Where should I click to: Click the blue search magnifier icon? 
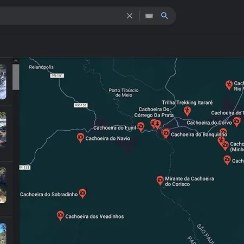click(164, 16)
